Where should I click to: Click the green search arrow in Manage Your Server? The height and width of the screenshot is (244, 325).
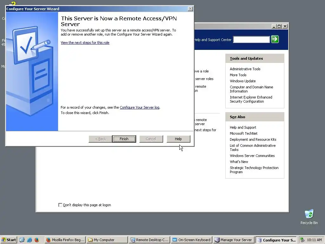275,39
